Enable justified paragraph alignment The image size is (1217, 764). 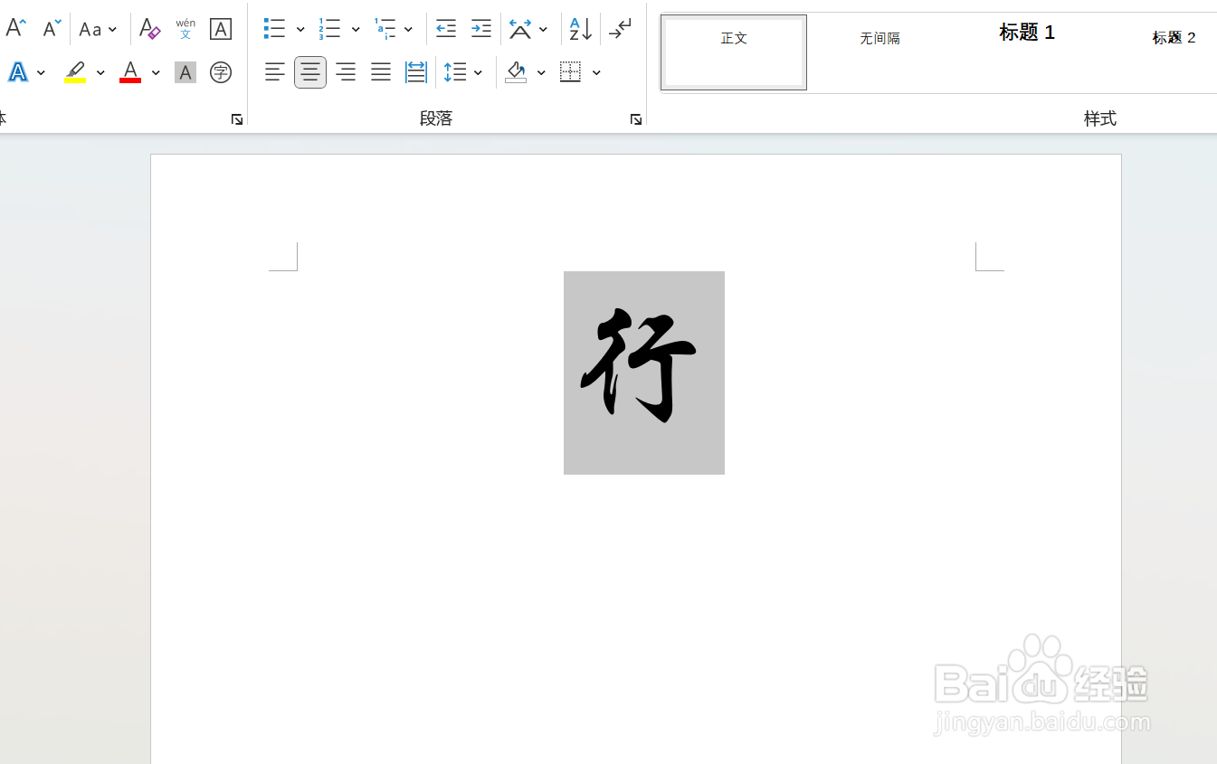point(380,71)
